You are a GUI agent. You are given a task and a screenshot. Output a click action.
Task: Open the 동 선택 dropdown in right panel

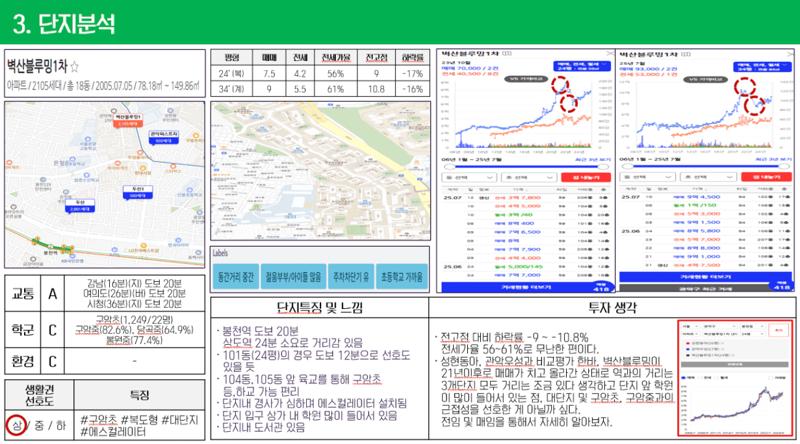point(649,177)
